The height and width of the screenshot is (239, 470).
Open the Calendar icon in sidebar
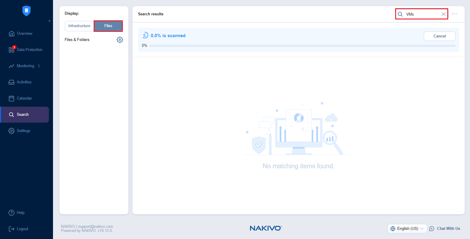click(11, 98)
